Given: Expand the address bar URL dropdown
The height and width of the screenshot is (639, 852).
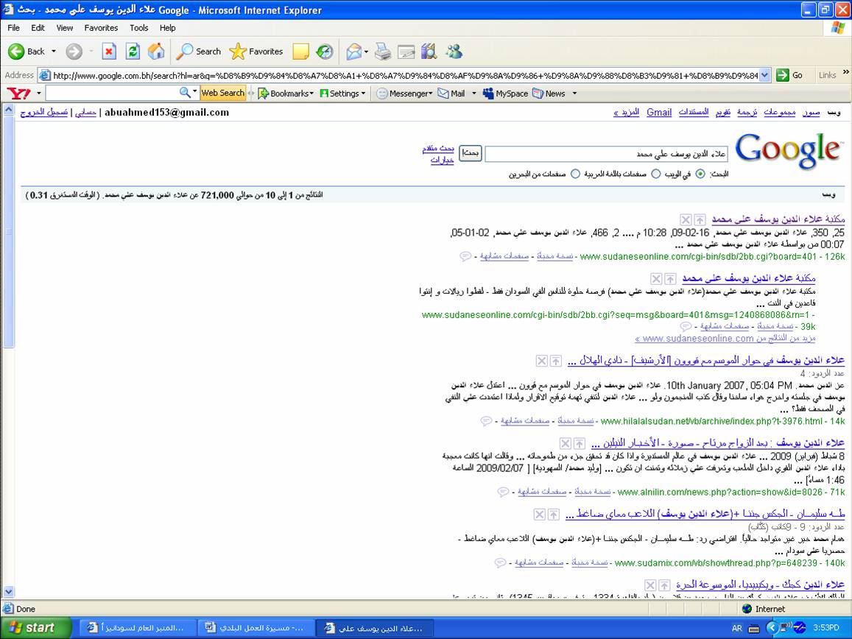Looking at the screenshot, I should pyautogui.click(x=764, y=75).
